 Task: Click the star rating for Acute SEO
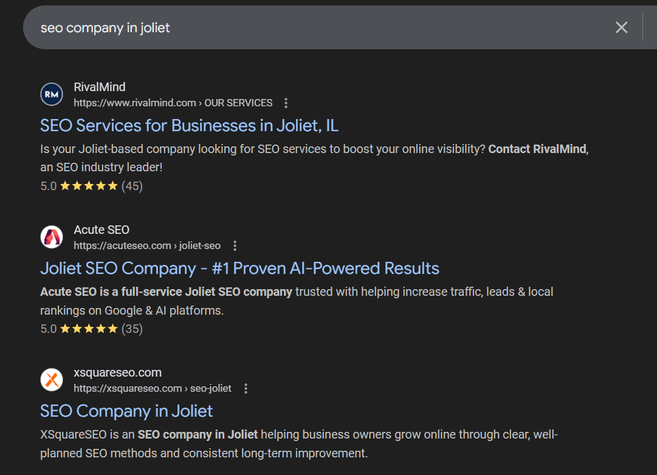90,329
